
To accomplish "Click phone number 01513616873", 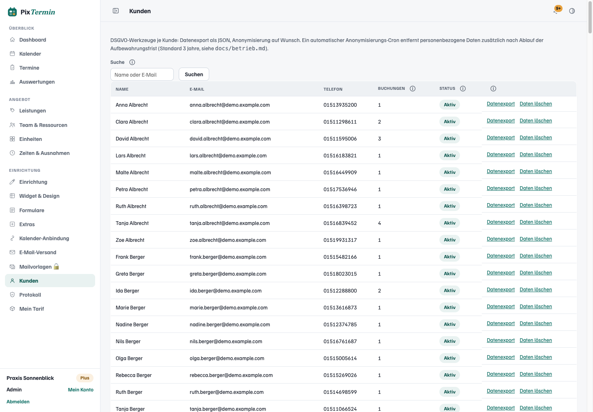I will pyautogui.click(x=340, y=308).
